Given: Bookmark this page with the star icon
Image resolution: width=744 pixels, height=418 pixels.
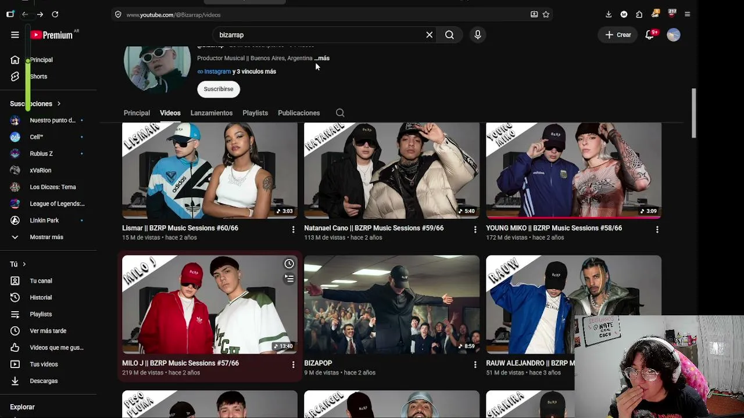Looking at the screenshot, I should 546,15.
